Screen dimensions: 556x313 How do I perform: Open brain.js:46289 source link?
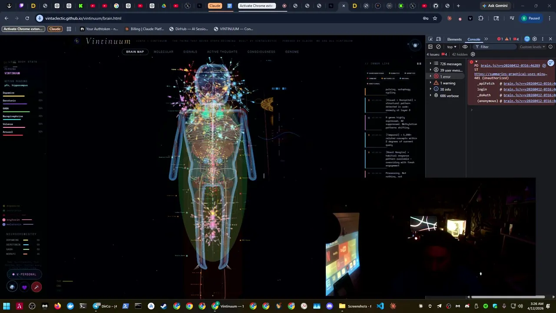(510, 66)
